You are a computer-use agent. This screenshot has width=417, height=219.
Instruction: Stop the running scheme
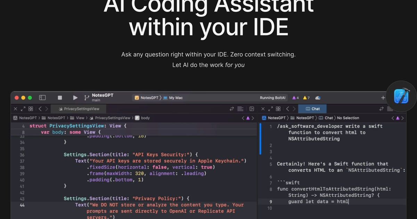[x=60, y=98]
